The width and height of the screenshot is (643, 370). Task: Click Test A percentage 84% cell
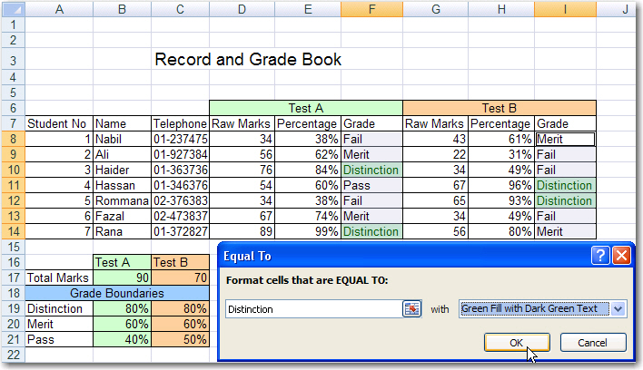tap(308, 170)
